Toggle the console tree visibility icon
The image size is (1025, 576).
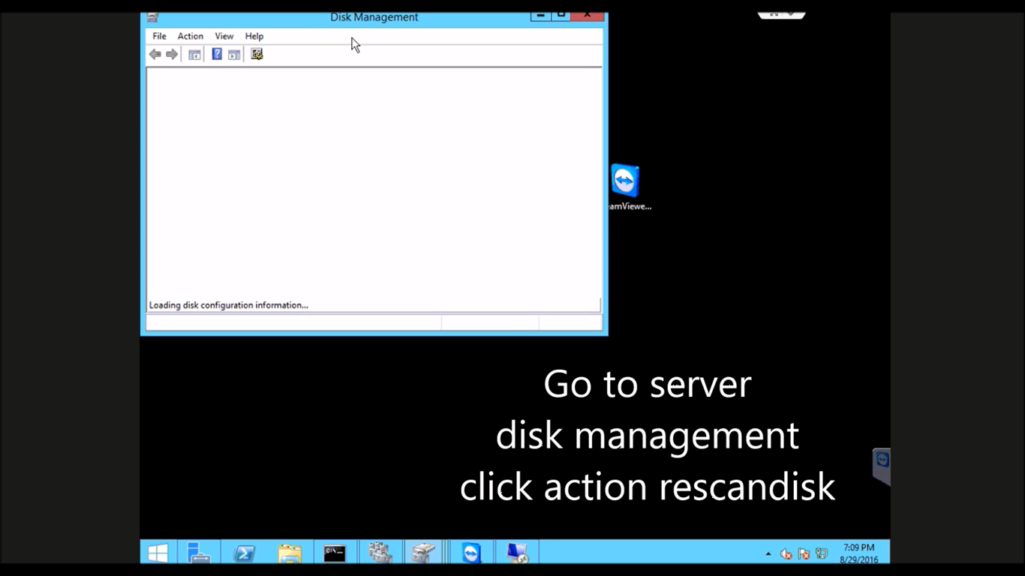point(194,53)
